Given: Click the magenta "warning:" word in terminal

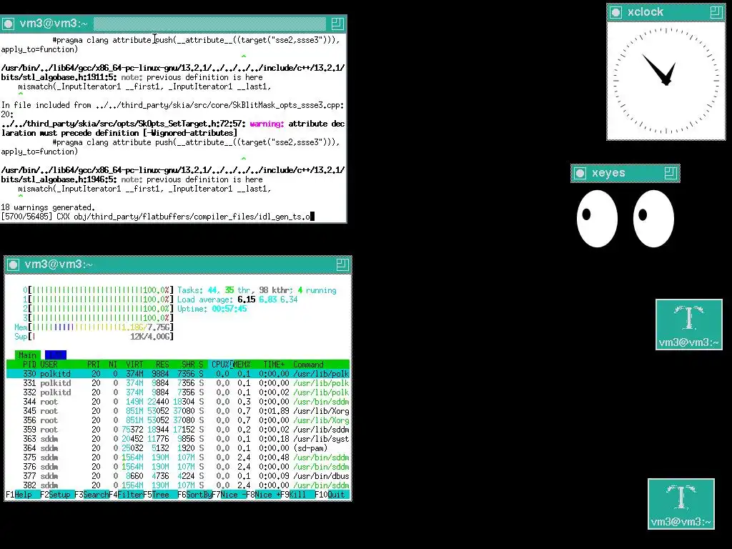Looking at the screenshot, I should point(267,124).
